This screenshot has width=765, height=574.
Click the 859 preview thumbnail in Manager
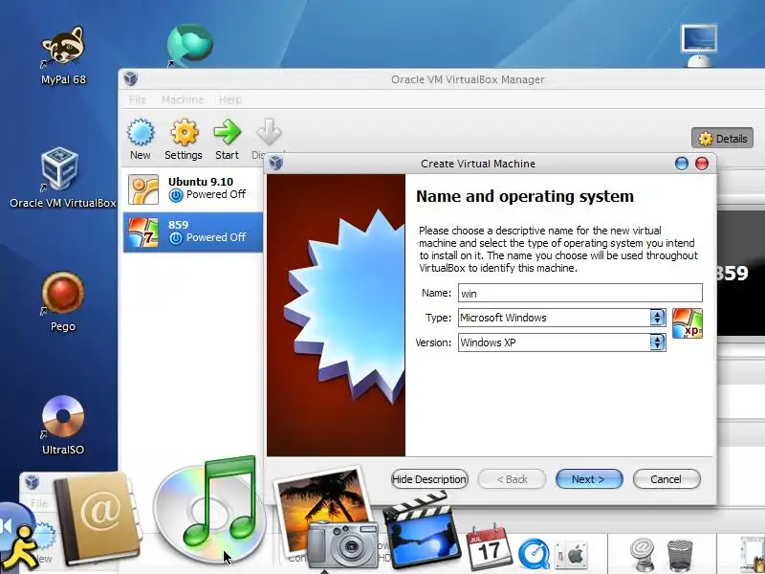pos(740,274)
